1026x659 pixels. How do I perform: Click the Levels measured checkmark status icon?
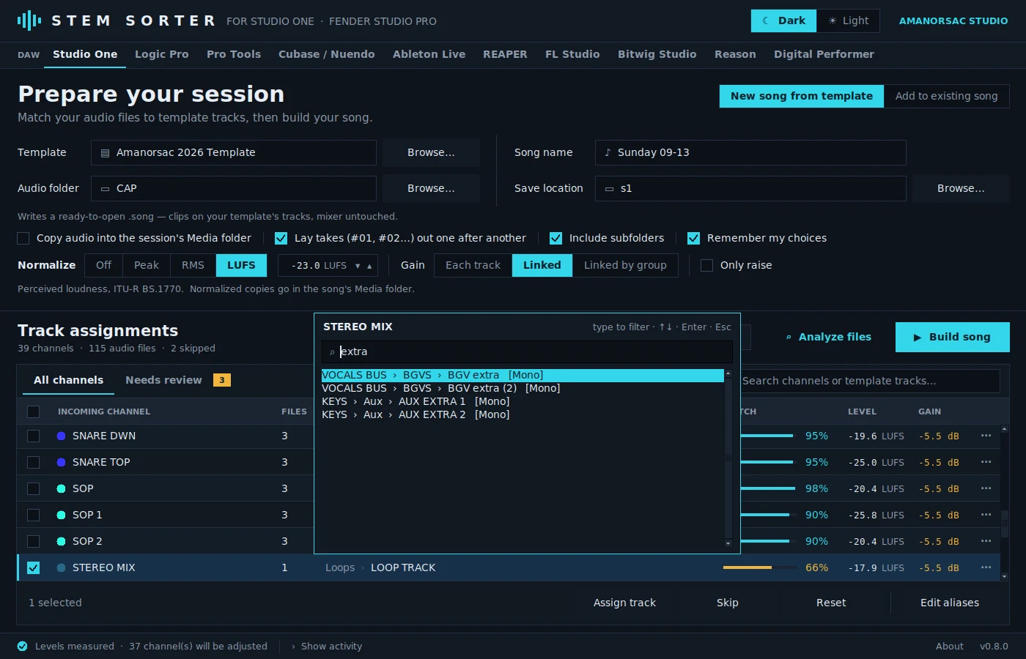coord(23,646)
